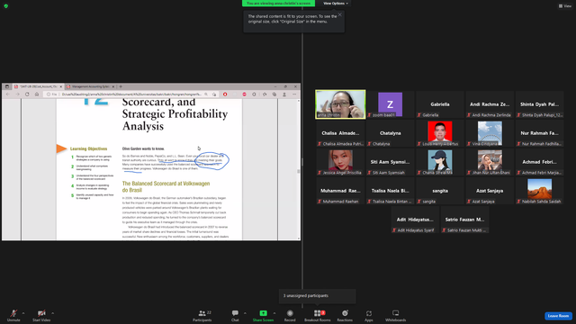The image size is (576, 324).
Task: Click the PDF vertical scrollbar thumb
Action: pos(298,171)
